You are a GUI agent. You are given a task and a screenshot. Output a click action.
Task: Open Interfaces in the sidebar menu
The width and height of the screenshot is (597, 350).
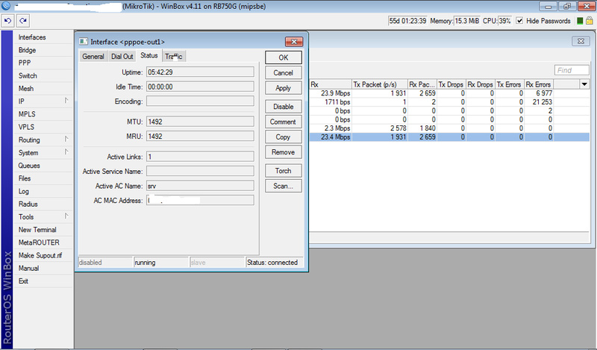pos(43,37)
